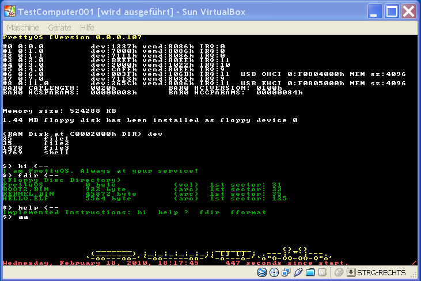Click the 'fformat' instruction in help output
This screenshot has width=421, height=281.
click(248, 212)
